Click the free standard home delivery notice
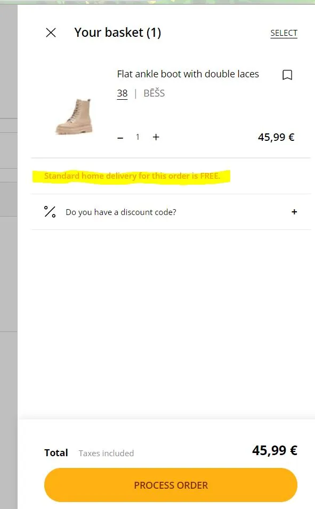The image size is (315, 509). point(132,176)
